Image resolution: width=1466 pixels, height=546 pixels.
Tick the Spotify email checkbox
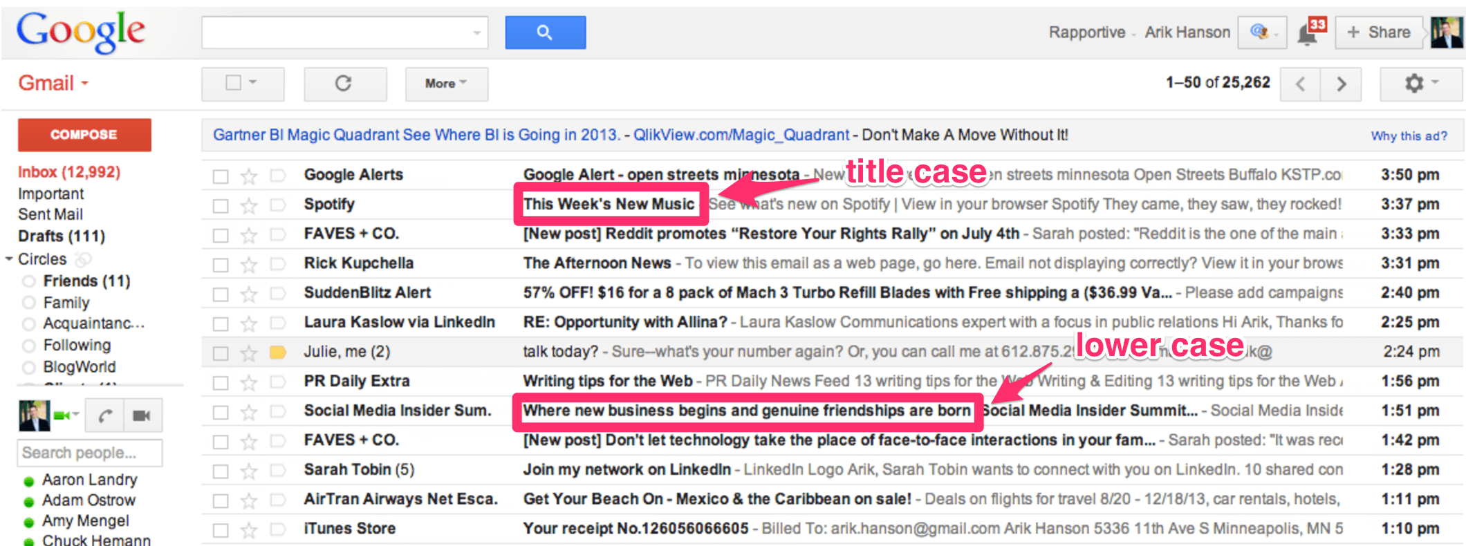click(x=221, y=206)
